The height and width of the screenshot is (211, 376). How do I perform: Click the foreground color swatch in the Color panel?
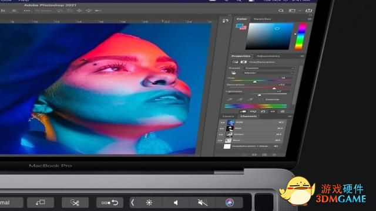[x=239, y=25]
